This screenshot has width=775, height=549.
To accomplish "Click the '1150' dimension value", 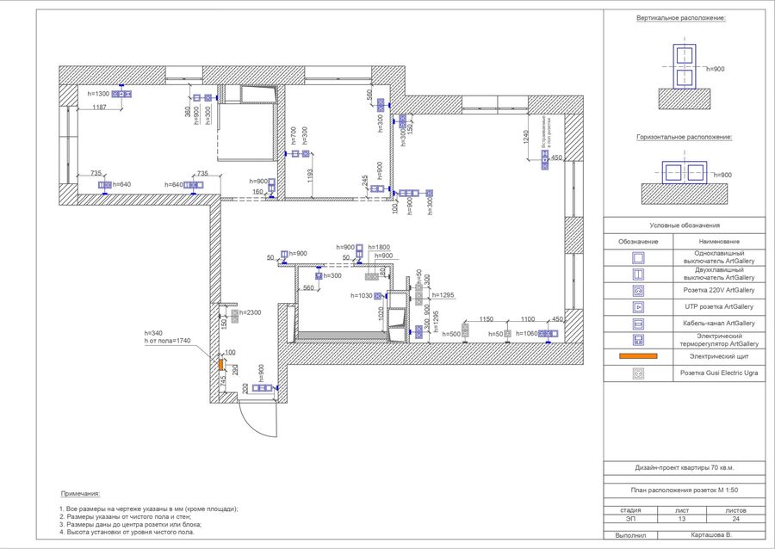I will [x=487, y=319].
